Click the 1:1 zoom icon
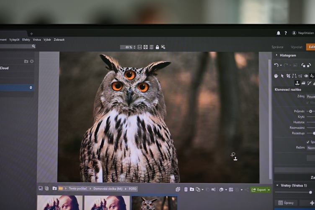315x210 pixels. (x=139, y=47)
